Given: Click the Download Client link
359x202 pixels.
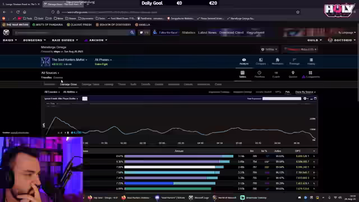Looking at the screenshot, I should coord(232,33).
